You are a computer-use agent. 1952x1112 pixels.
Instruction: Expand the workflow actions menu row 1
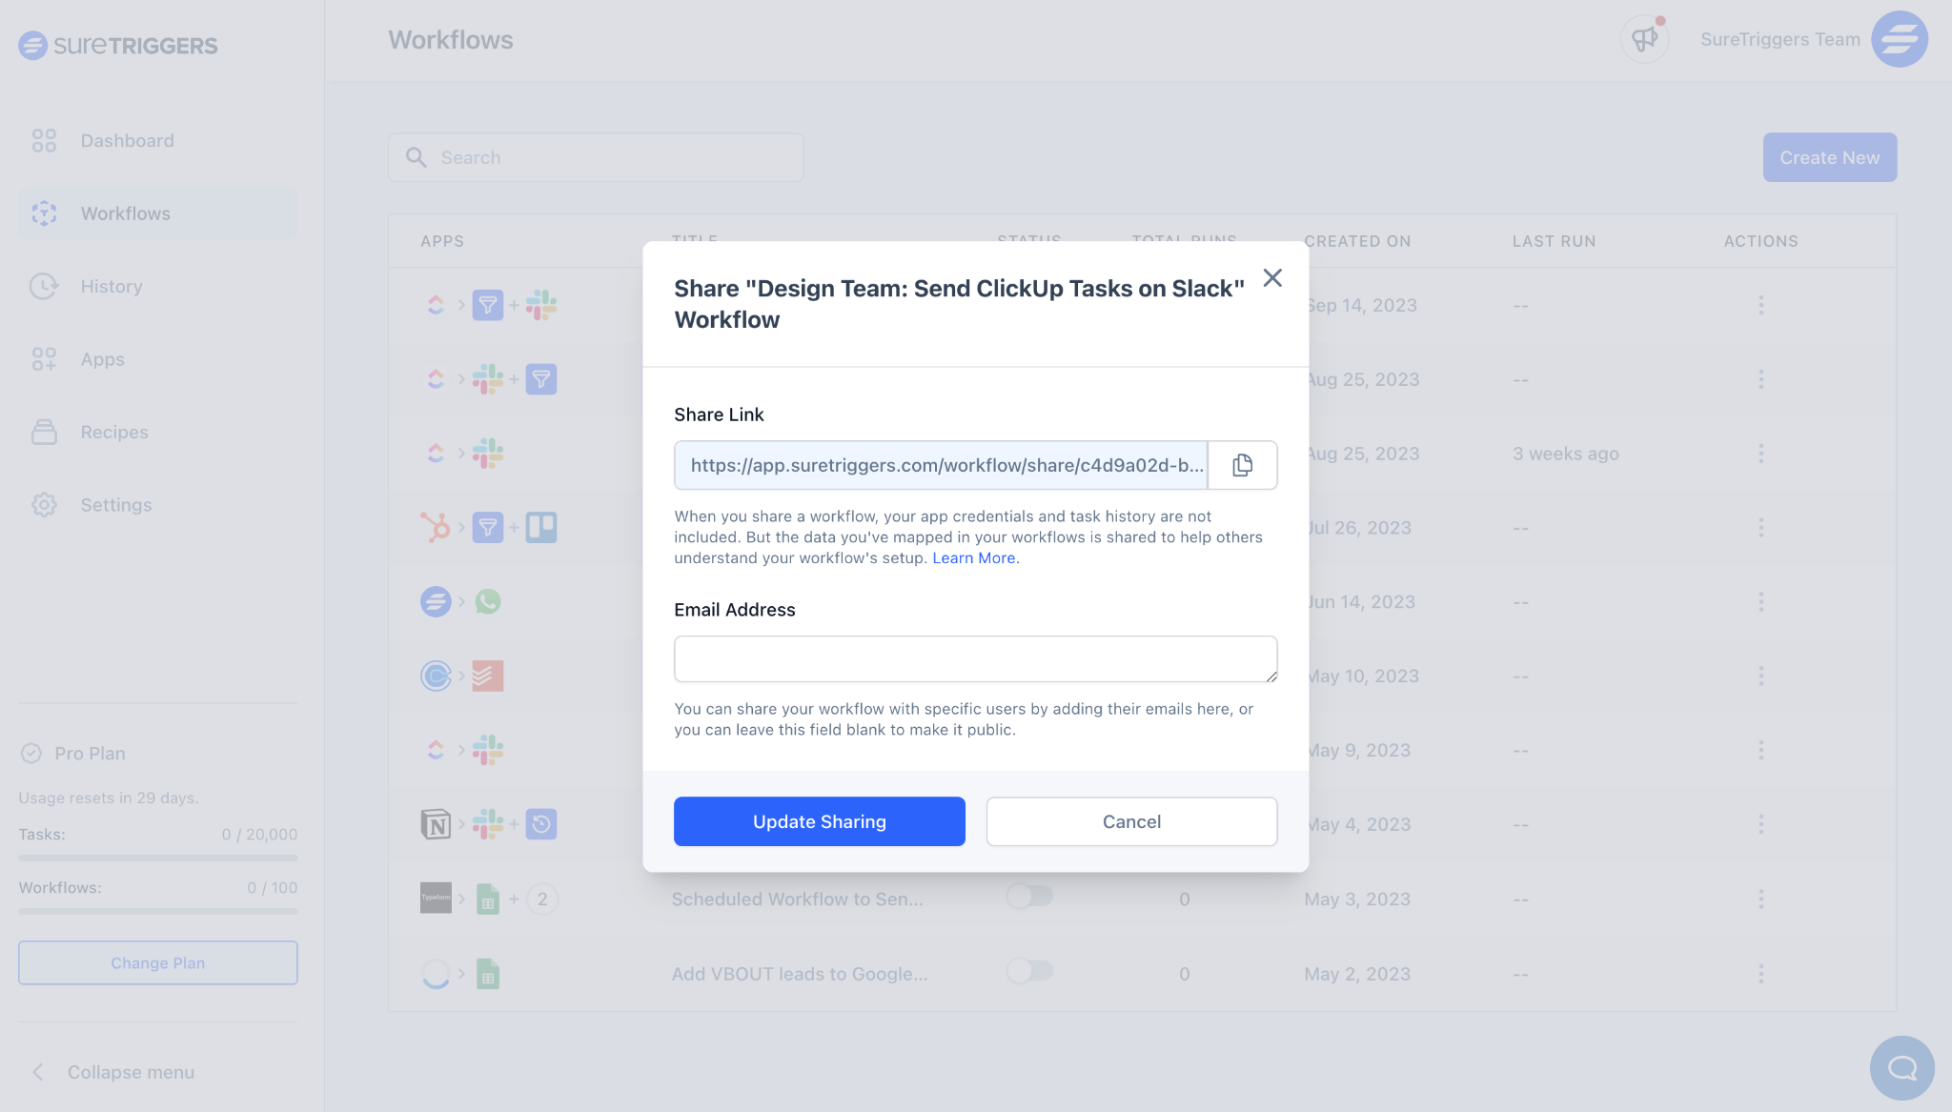[x=1761, y=304]
